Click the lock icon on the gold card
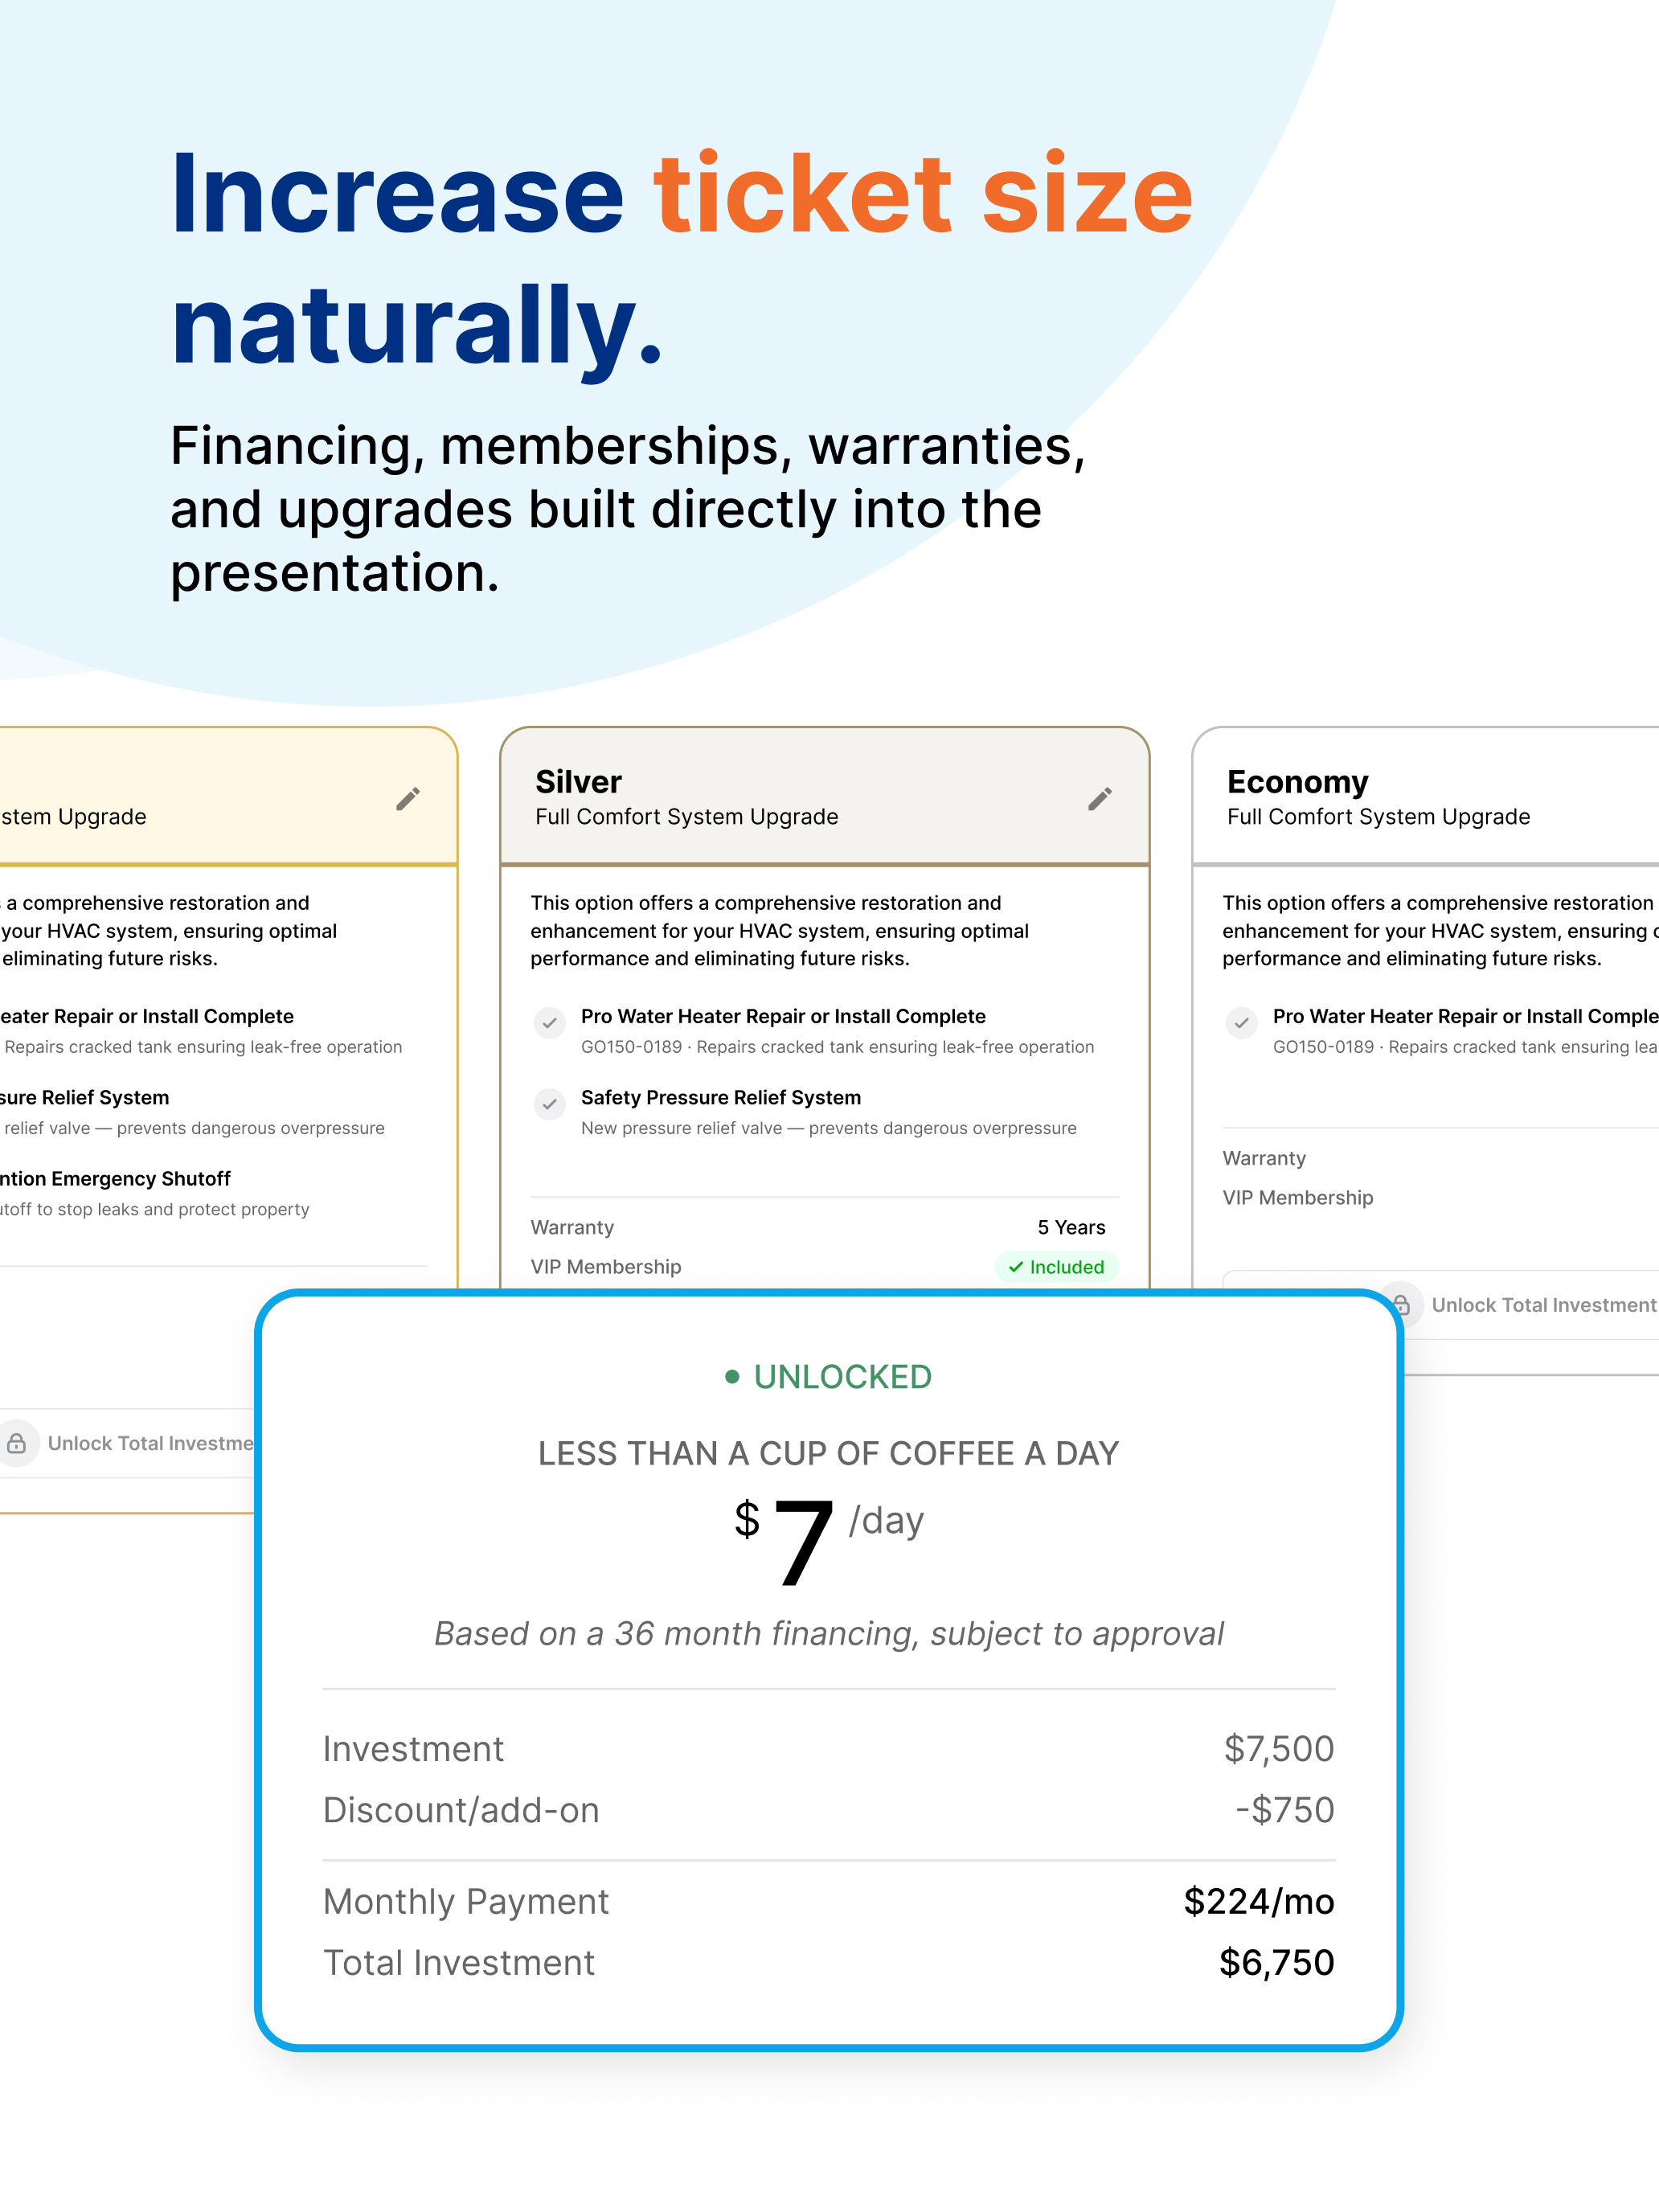 [x=17, y=1443]
